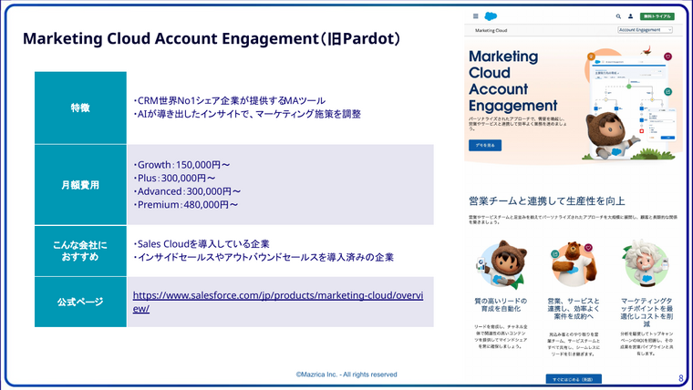Image resolution: width=693 pixels, height=390 pixels.
Task: Click the user account icon
Action: (631, 16)
